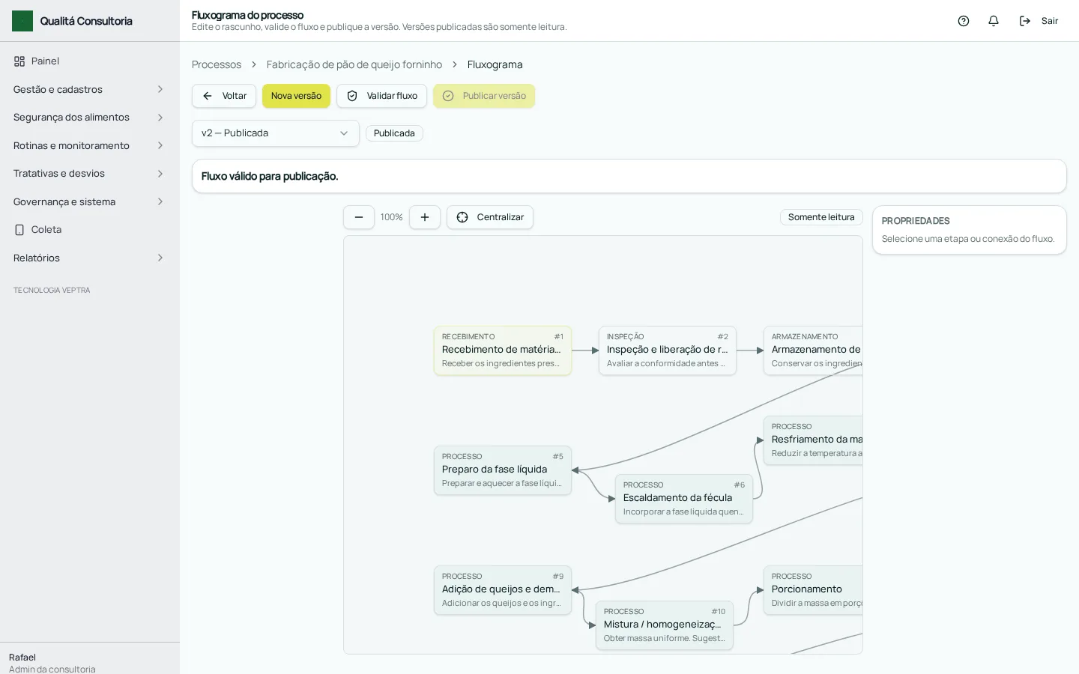Click the Painel grid icon
The width and height of the screenshot is (1079, 674).
pyautogui.click(x=19, y=61)
